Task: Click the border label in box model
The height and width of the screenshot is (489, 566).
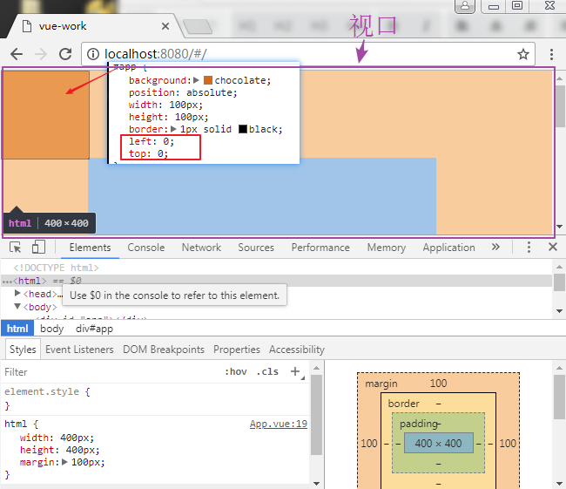Action: 403,404
